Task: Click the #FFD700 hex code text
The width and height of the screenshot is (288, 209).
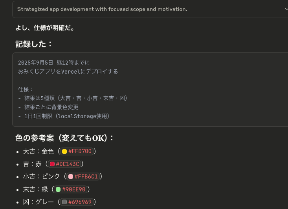Action: (80, 151)
